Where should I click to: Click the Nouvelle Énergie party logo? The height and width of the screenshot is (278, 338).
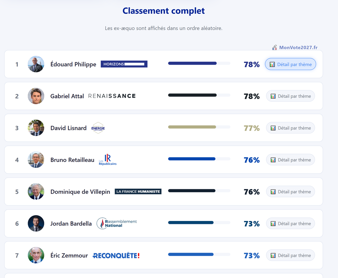98,128
